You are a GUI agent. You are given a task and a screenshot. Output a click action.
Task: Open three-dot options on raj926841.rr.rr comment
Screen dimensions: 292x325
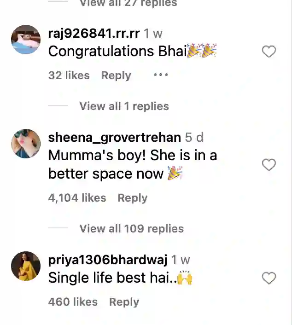(x=160, y=75)
